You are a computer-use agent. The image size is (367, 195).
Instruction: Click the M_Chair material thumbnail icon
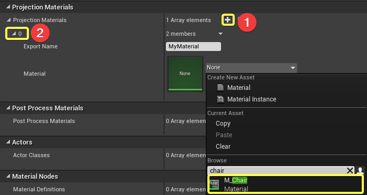(214, 184)
